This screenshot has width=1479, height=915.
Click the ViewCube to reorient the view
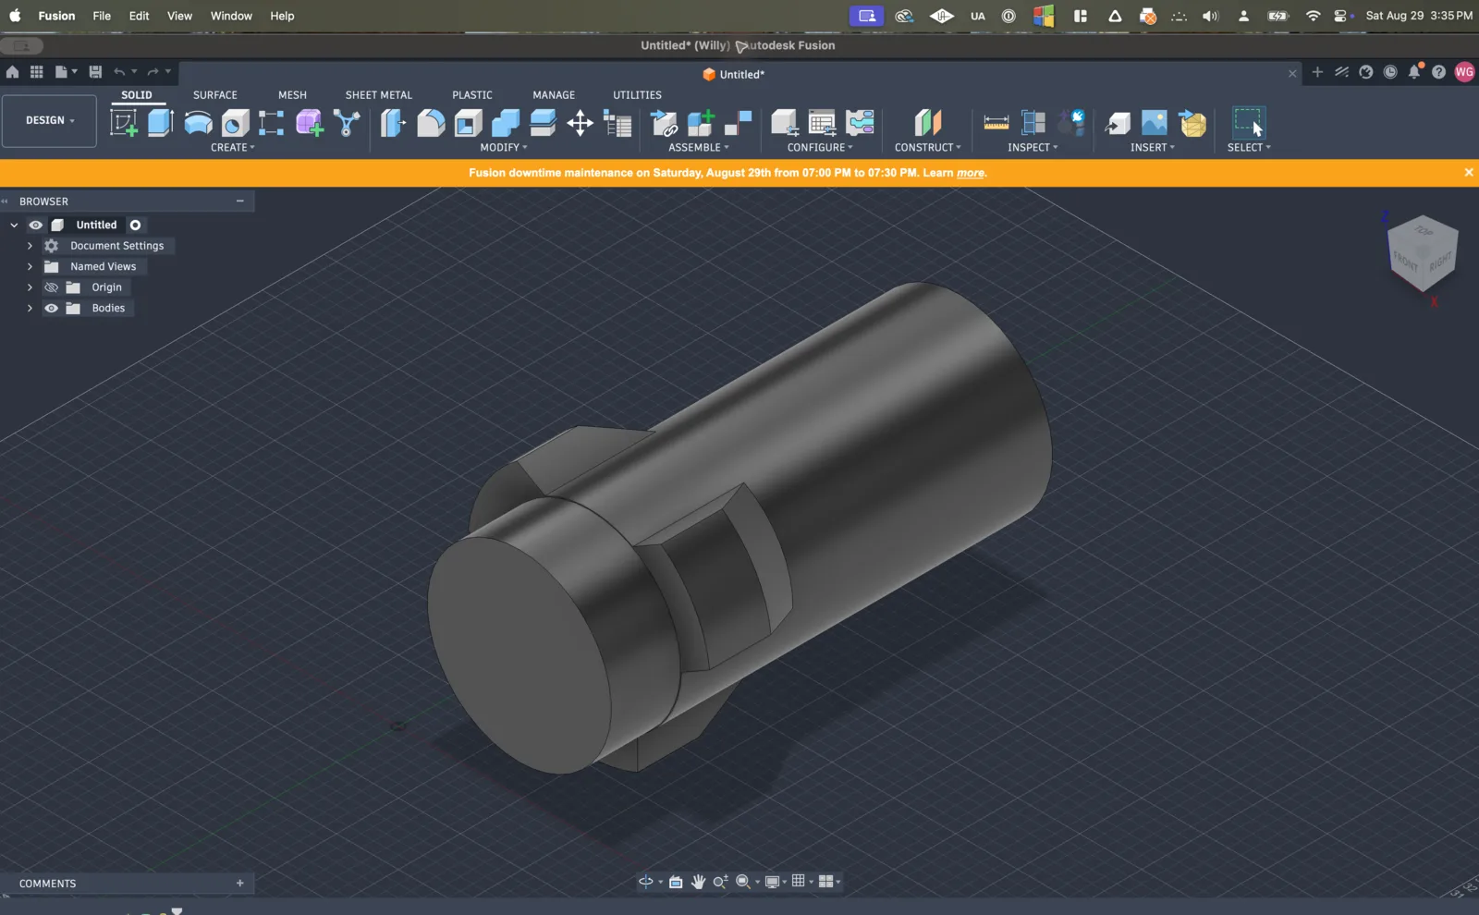pos(1423,253)
